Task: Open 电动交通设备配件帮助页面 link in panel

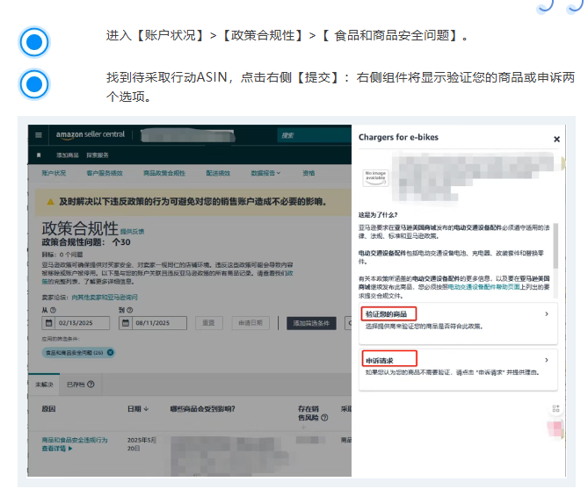Action: [483, 287]
